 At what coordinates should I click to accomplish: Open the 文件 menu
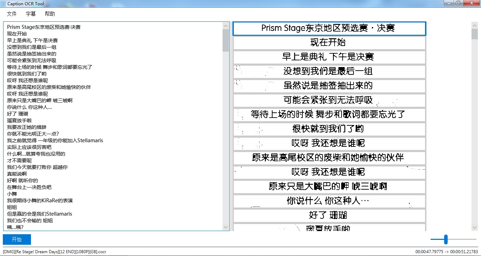12,14
